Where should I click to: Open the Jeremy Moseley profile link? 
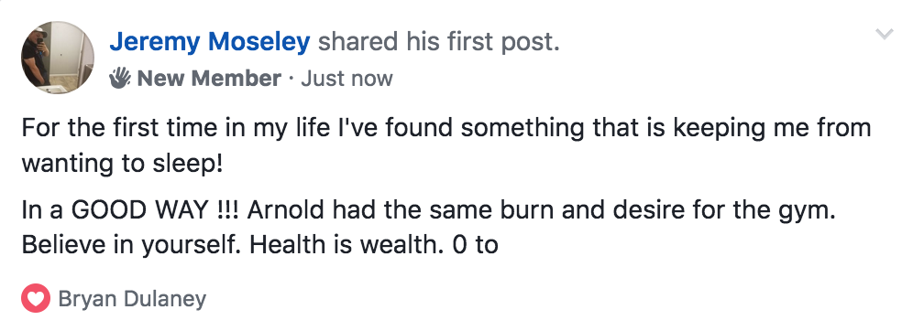[x=210, y=42]
